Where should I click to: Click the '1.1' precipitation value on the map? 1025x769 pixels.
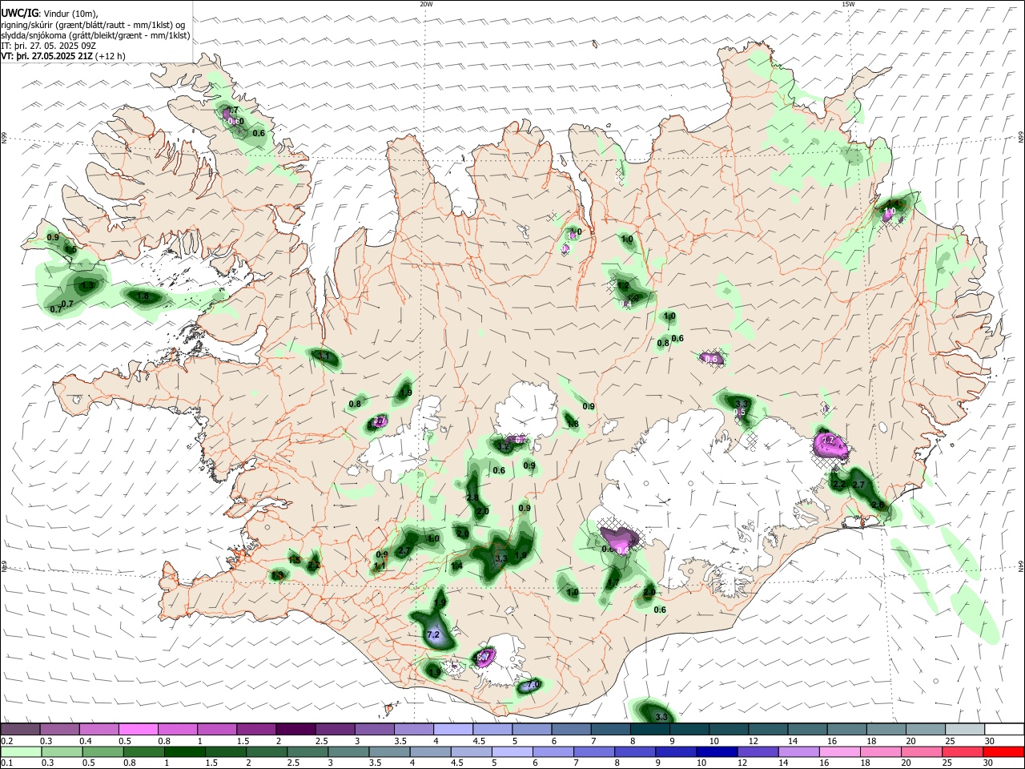(x=380, y=566)
